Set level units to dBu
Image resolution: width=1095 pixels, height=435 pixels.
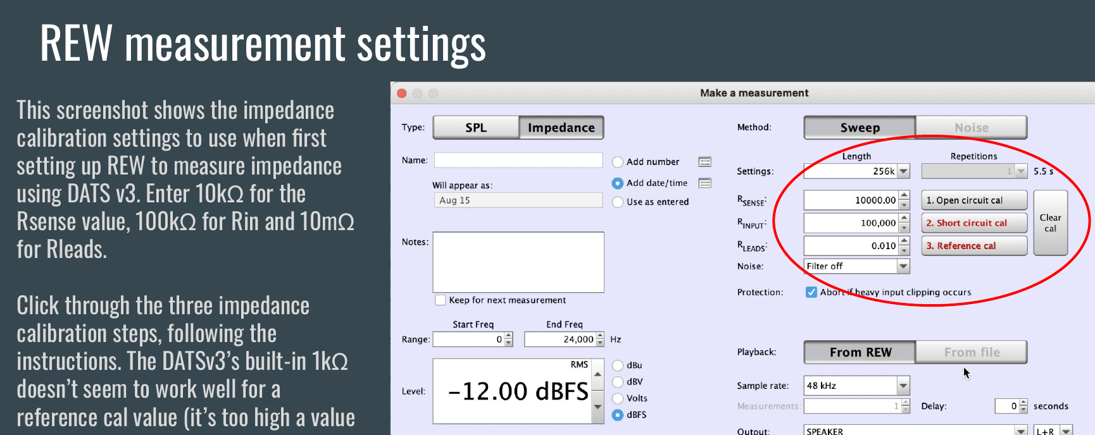click(618, 365)
